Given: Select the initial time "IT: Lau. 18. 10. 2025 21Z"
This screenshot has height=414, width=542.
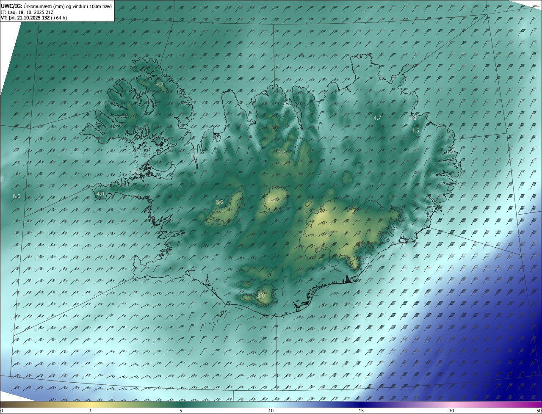Looking at the screenshot, I should click(x=28, y=12).
